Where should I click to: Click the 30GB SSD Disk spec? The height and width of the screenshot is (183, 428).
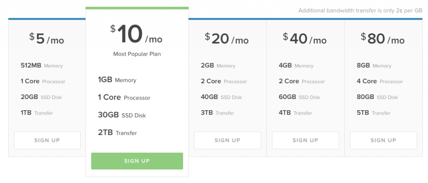[122, 115]
